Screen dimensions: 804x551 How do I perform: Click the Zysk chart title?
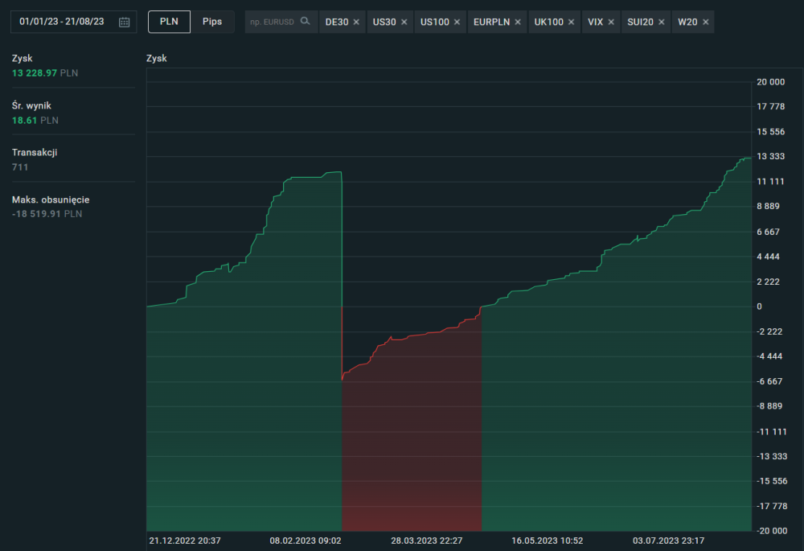[157, 58]
